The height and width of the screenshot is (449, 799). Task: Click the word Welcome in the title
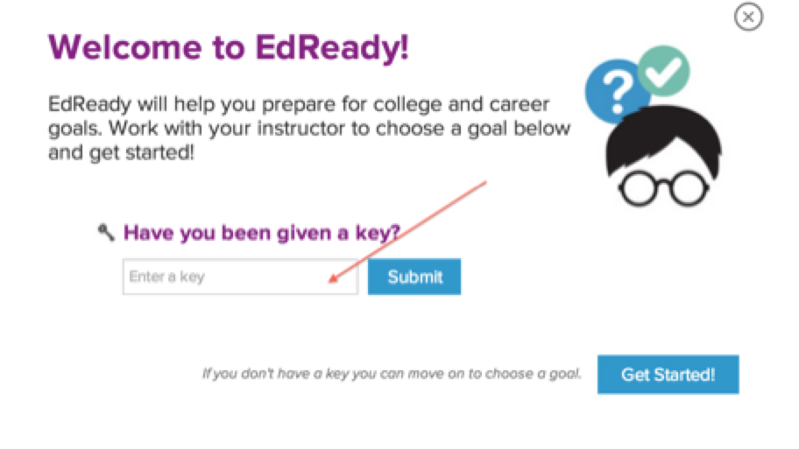[125, 48]
